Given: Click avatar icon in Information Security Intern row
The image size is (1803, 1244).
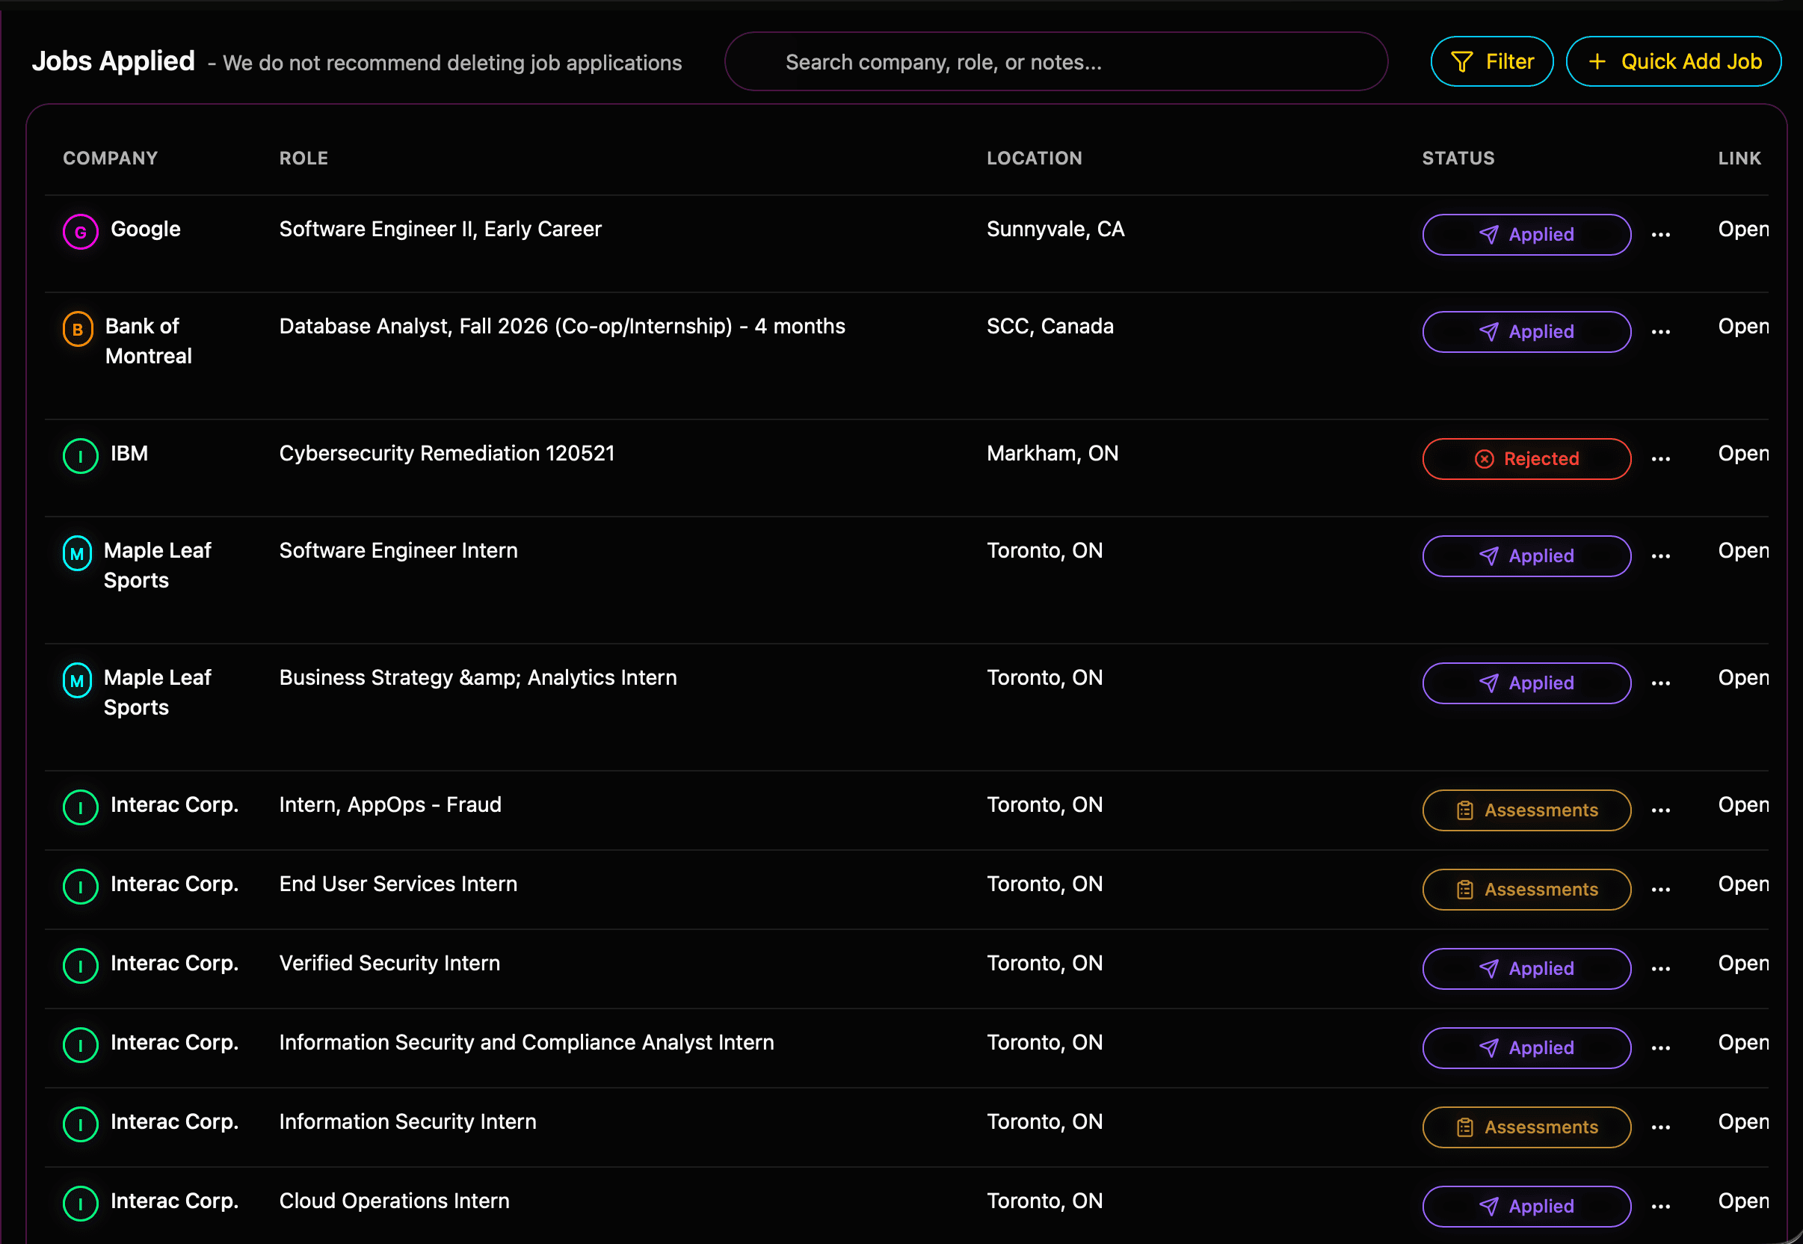Looking at the screenshot, I should [x=80, y=1124].
